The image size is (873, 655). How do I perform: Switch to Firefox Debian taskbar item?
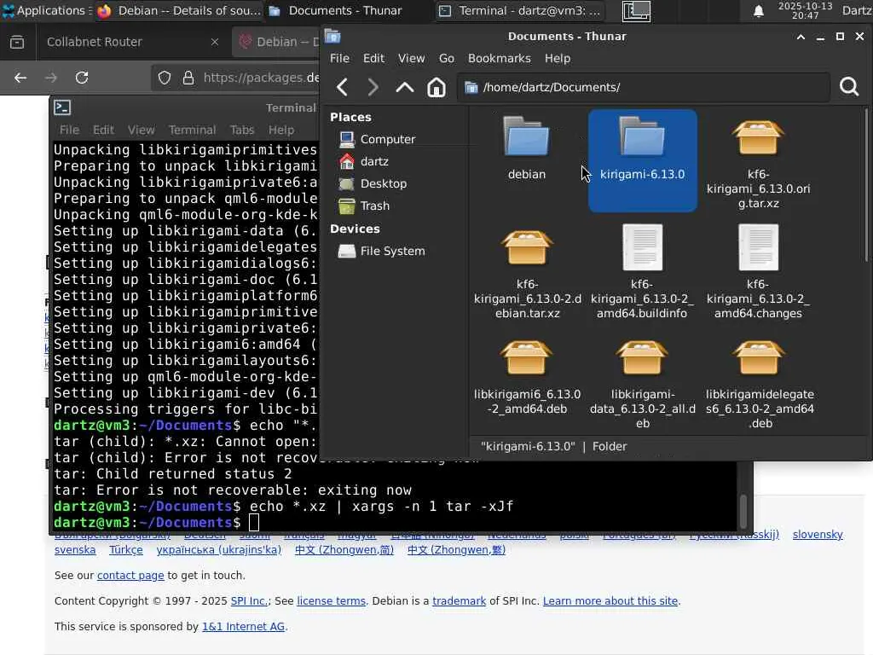(178, 10)
